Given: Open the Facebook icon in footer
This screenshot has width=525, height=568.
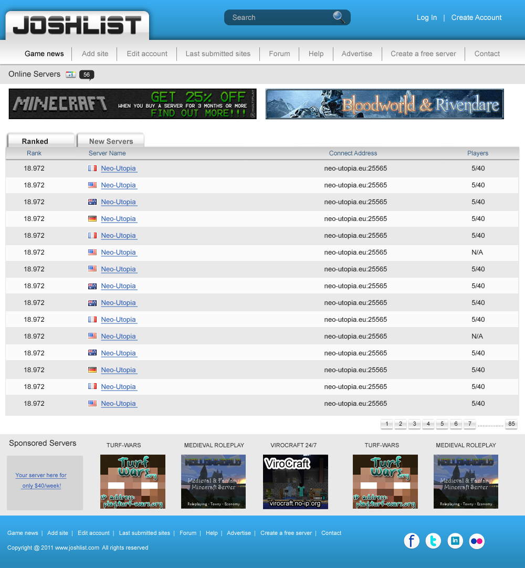Looking at the screenshot, I should pyautogui.click(x=412, y=541).
